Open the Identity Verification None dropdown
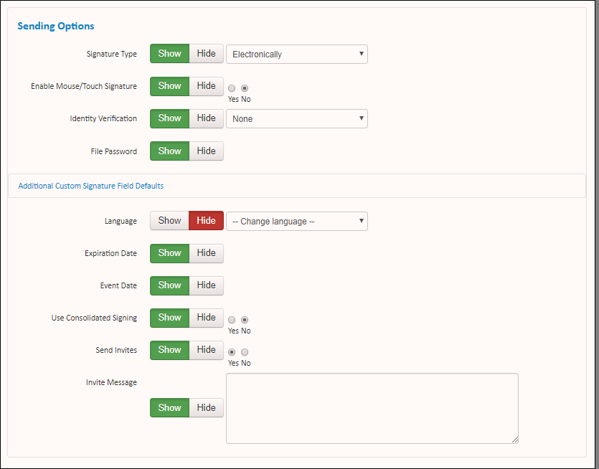Viewport: 599px width, 469px height. 296,118
